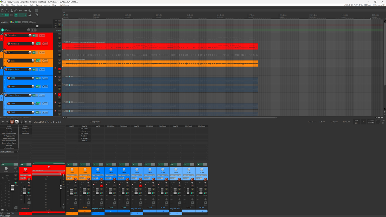Open FX for Drum Bus track panel

click(34, 35)
